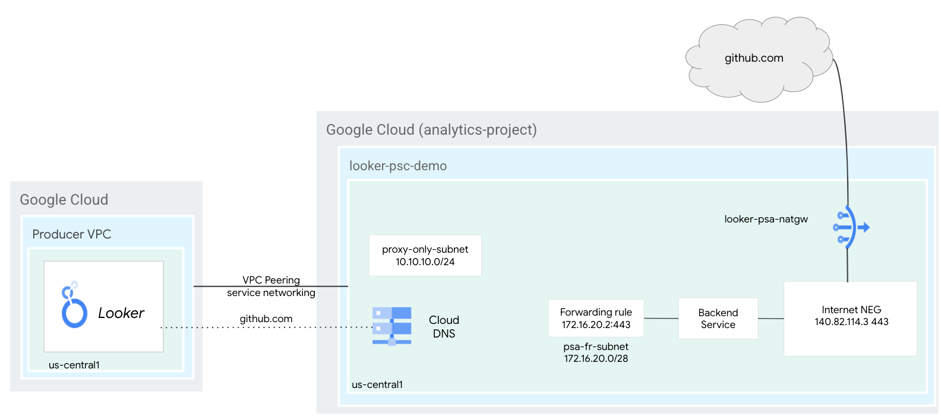Image resolution: width=941 pixels, height=420 pixels.
Task: Click the Cloud DNS text label
Action: click(x=444, y=326)
